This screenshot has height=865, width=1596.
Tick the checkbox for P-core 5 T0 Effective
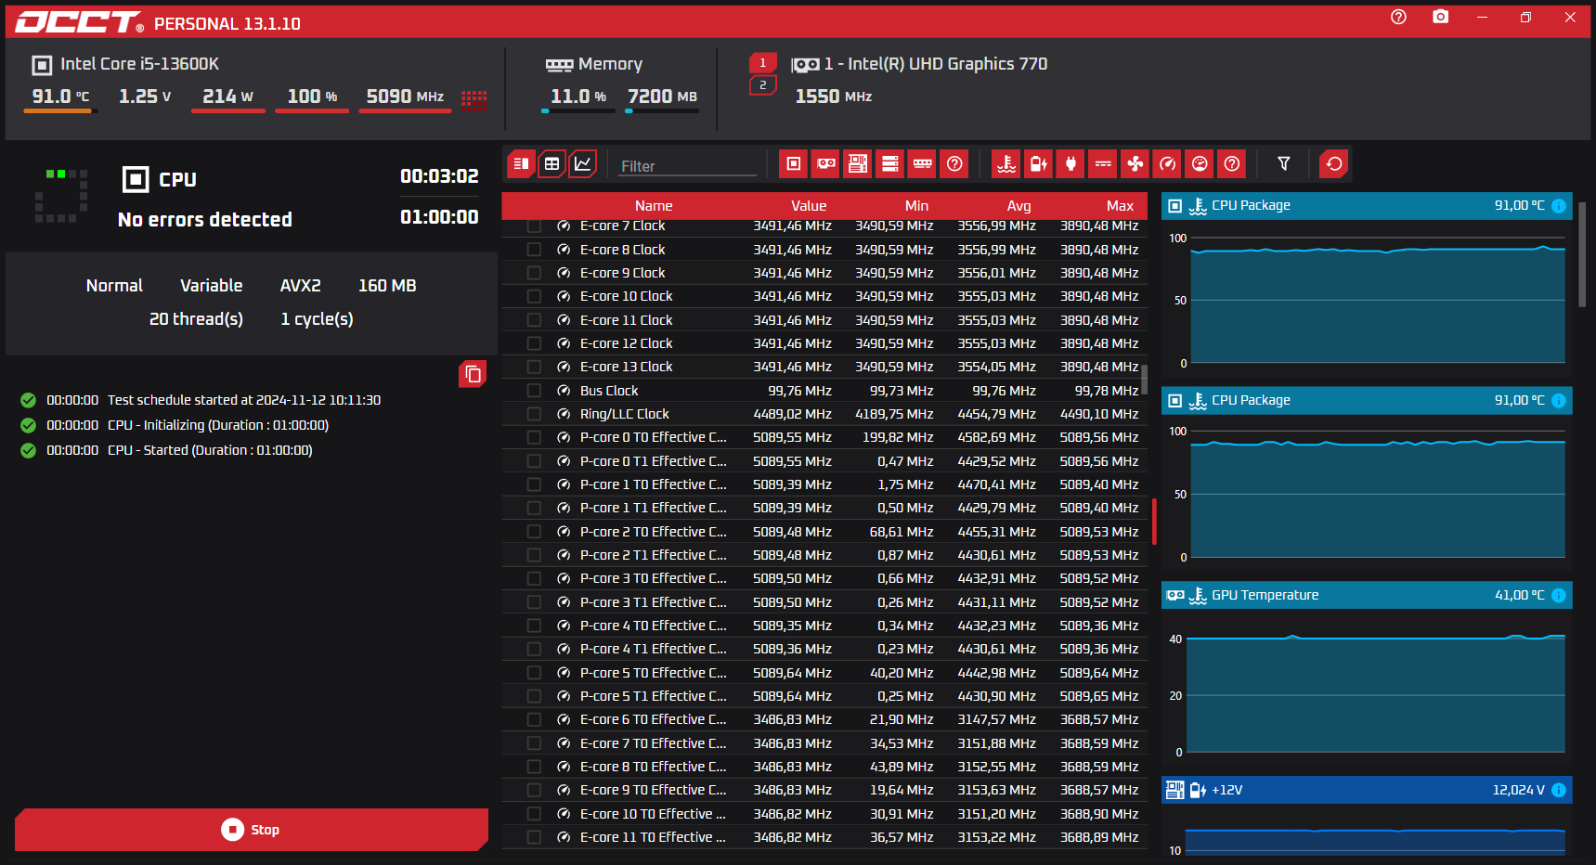pyautogui.click(x=534, y=673)
